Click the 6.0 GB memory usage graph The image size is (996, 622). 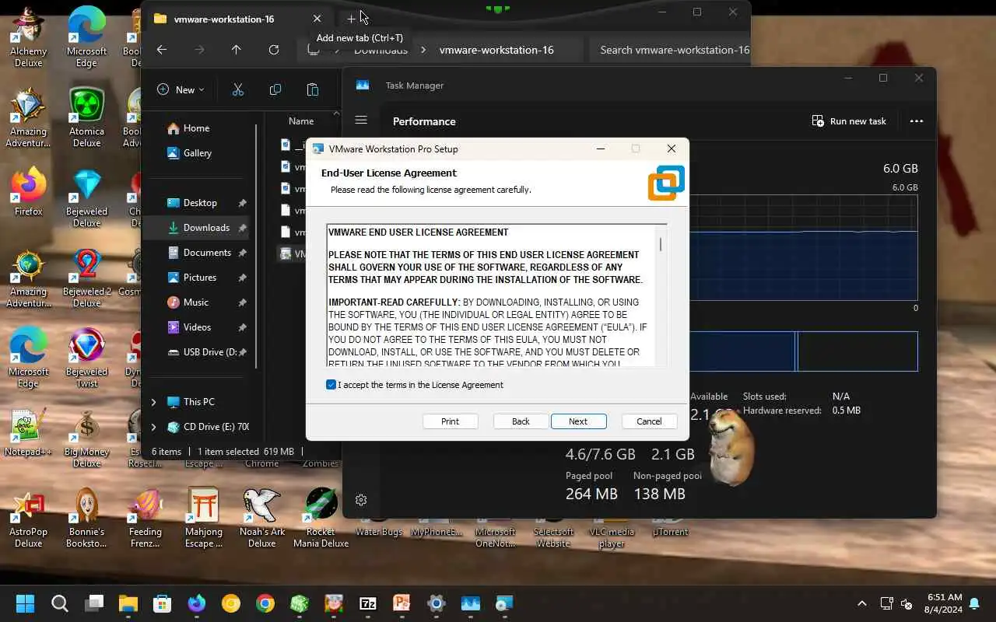click(x=803, y=247)
